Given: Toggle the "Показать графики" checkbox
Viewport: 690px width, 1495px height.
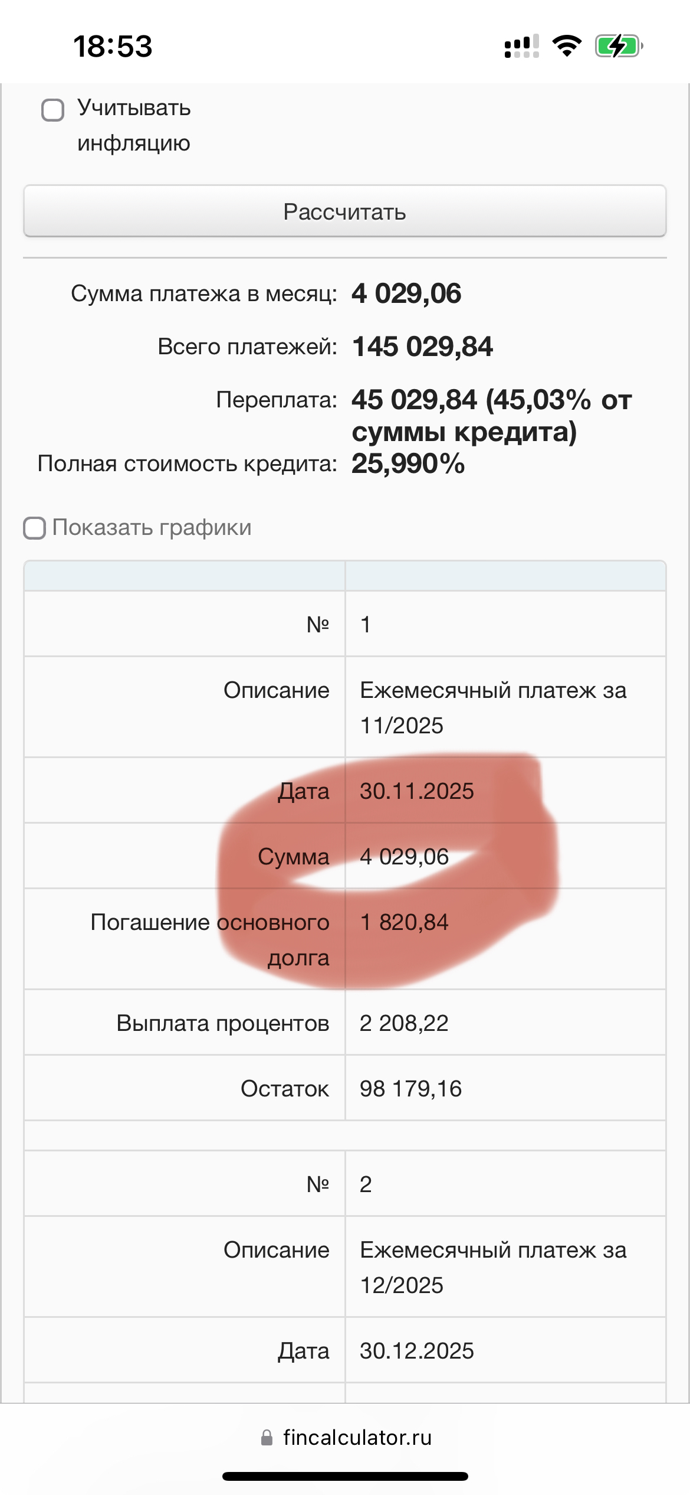Looking at the screenshot, I should pos(35,528).
